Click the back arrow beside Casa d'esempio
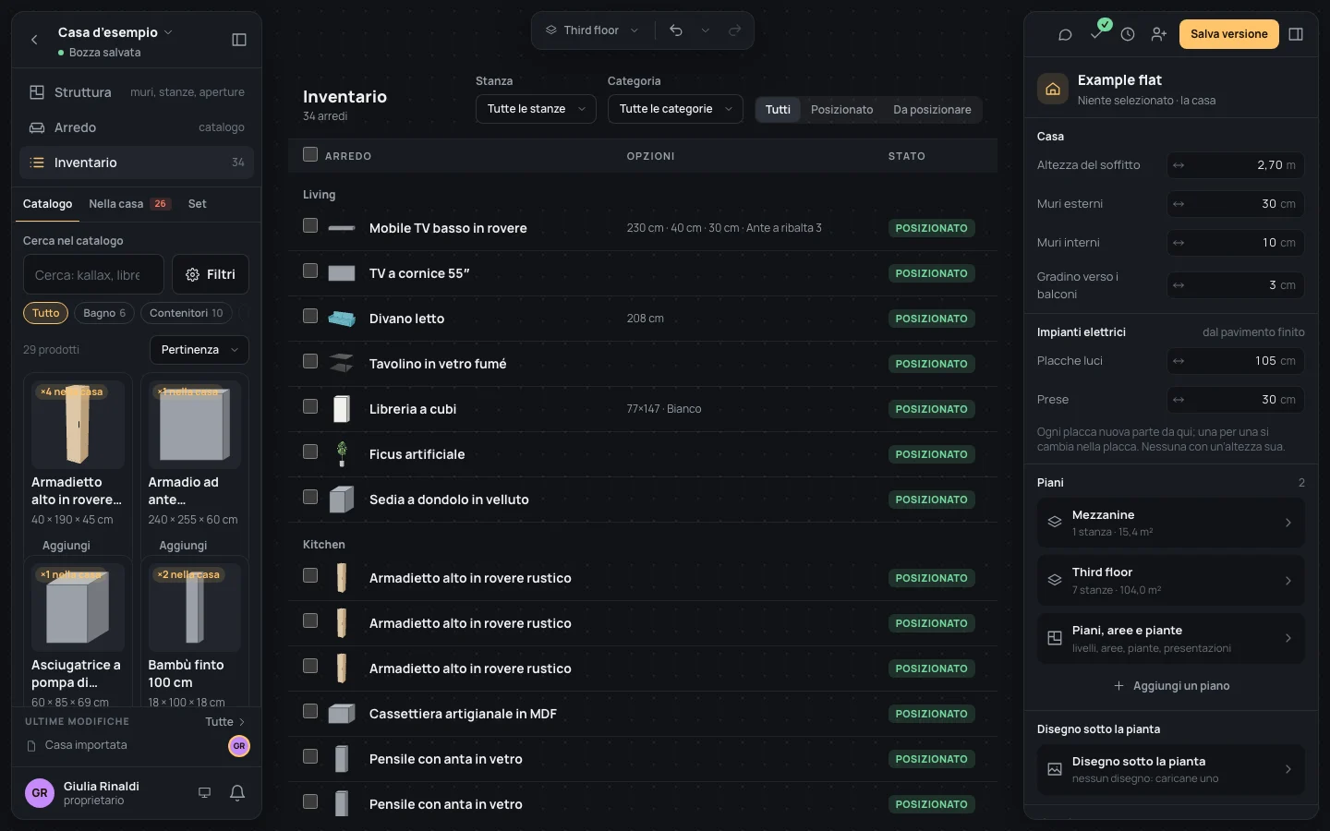This screenshot has width=1330, height=831. (x=34, y=40)
